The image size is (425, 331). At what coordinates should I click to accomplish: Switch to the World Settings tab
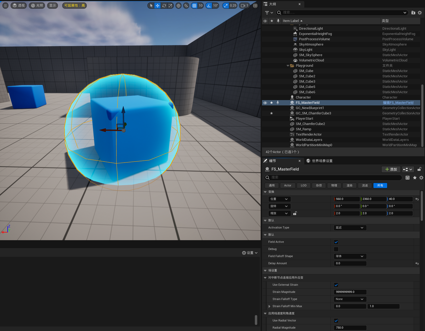click(319, 161)
